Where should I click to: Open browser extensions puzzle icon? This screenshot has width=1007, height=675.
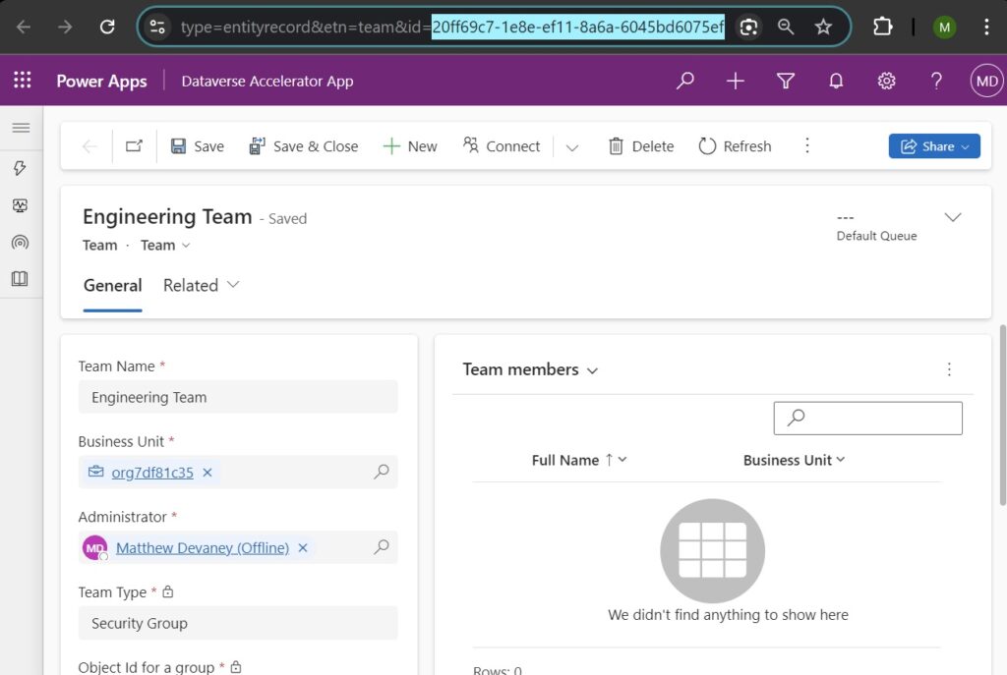click(883, 27)
